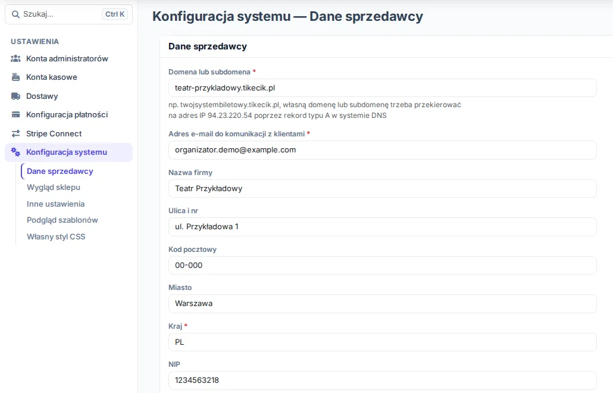613x393 pixels.
Task: Open Stripe Connect page
Action: point(69,134)
